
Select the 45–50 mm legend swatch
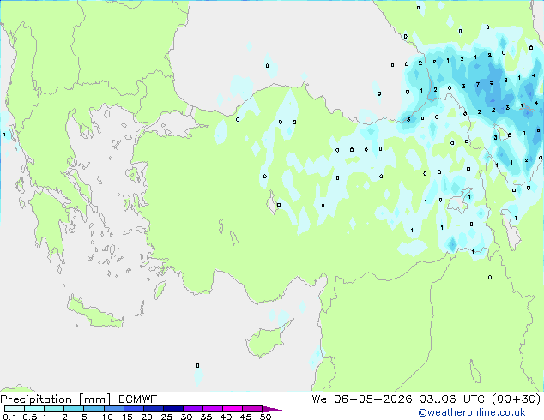(x=252, y=409)
